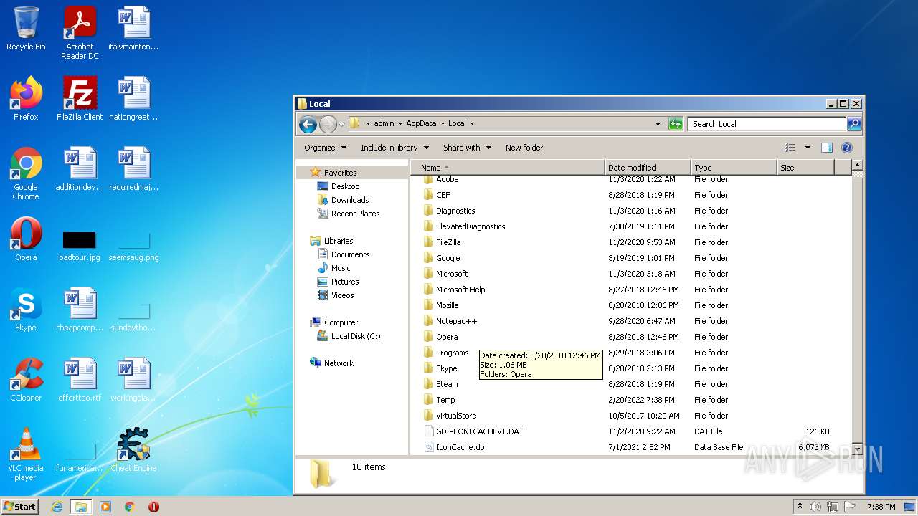Change view using the views icon
918x516 pixels.
point(790,148)
